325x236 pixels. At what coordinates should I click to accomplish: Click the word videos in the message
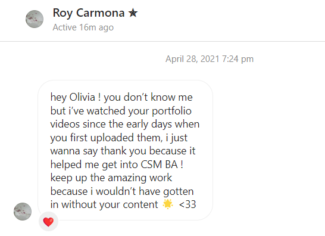point(65,124)
